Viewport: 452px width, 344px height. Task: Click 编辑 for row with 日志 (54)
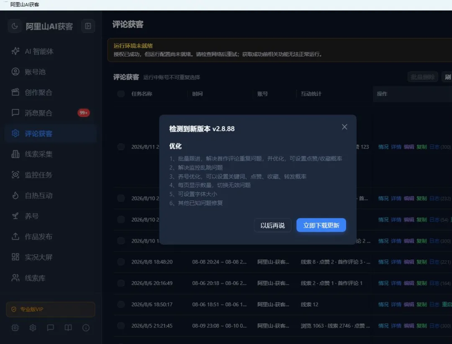[409, 220]
